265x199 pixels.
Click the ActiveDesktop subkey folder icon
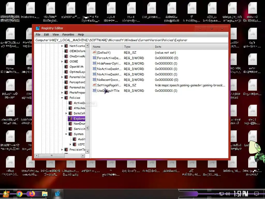pyautogui.click(x=70, y=103)
